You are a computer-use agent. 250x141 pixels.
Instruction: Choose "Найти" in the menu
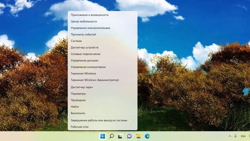click(102, 107)
